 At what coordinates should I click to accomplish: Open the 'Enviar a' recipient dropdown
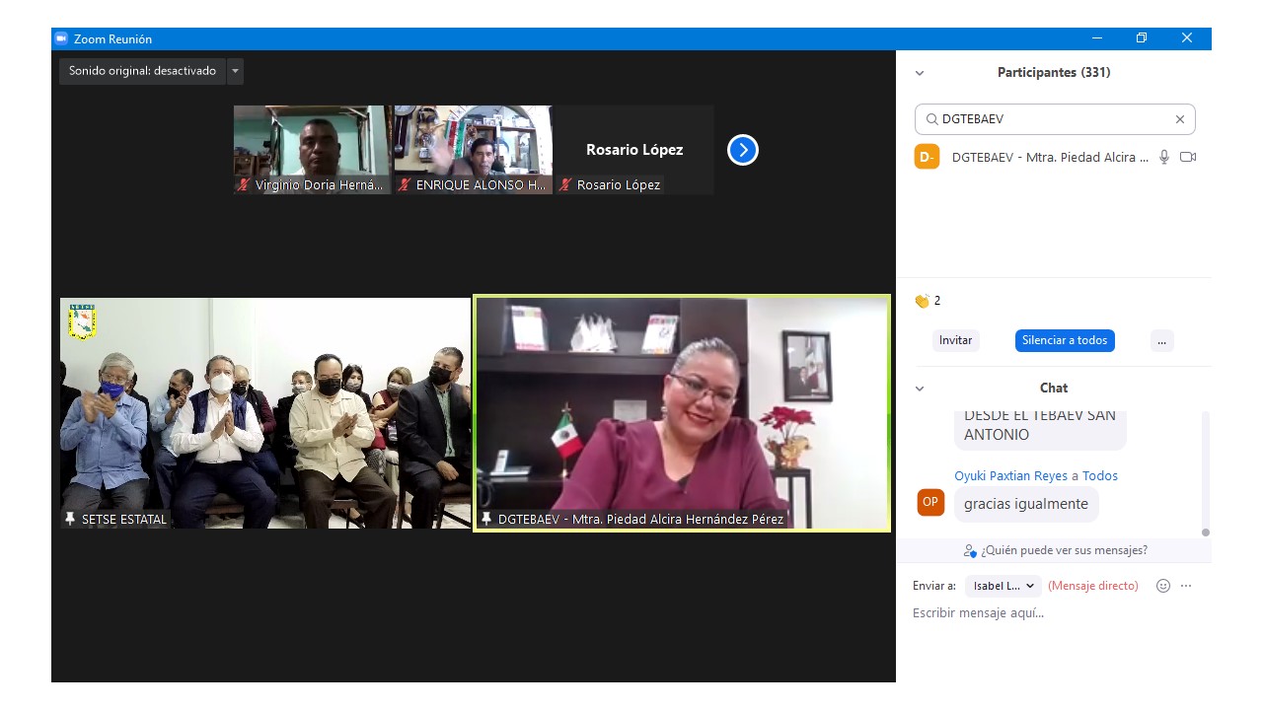(x=1003, y=586)
